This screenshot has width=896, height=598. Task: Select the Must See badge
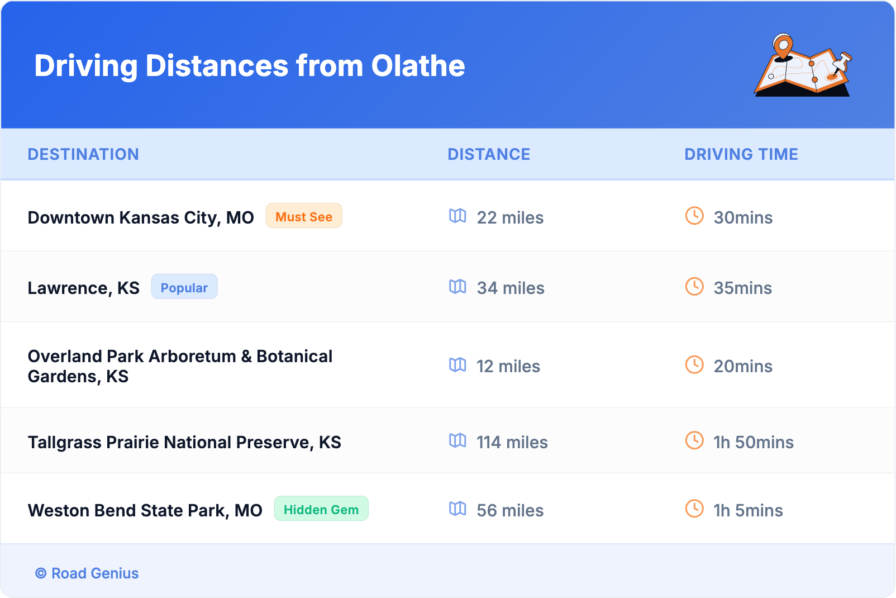304,216
